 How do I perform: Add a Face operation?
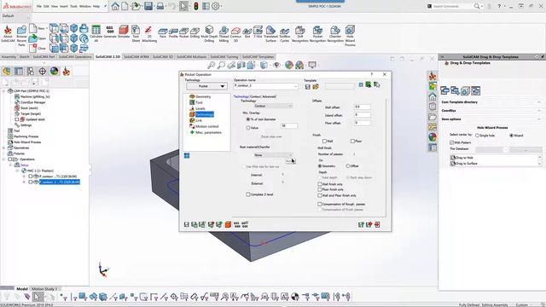coord(163,32)
